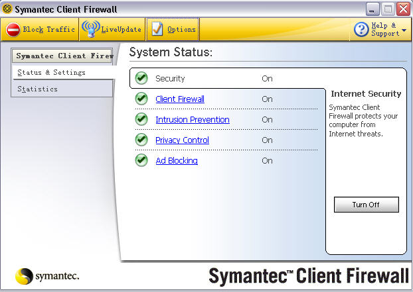Click the red Block Traffic icon

click(13, 29)
